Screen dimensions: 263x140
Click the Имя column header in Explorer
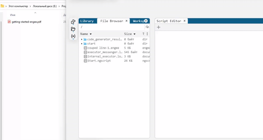click(13, 15)
